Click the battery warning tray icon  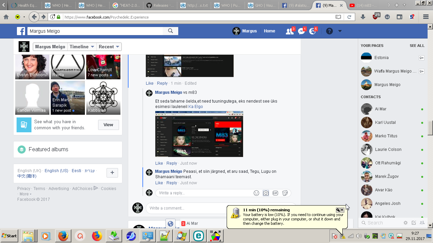point(343,236)
